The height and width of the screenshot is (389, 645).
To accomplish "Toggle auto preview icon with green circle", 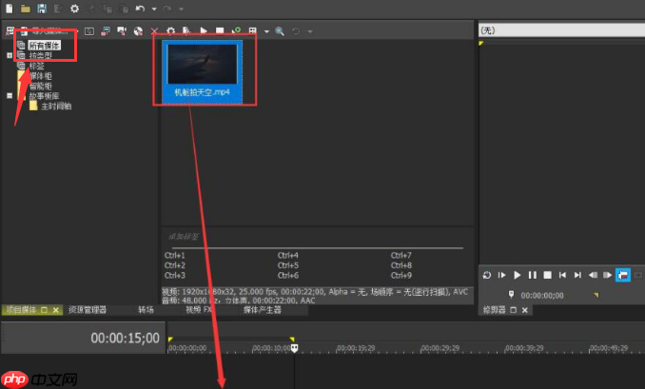I will click(x=236, y=31).
